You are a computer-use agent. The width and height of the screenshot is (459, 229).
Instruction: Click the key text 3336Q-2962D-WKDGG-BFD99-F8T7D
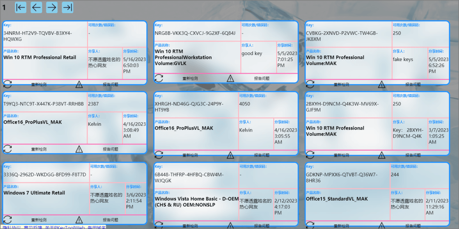click(x=45, y=174)
